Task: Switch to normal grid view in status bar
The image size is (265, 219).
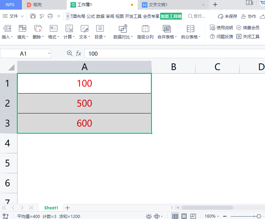Action: [x=175, y=216]
